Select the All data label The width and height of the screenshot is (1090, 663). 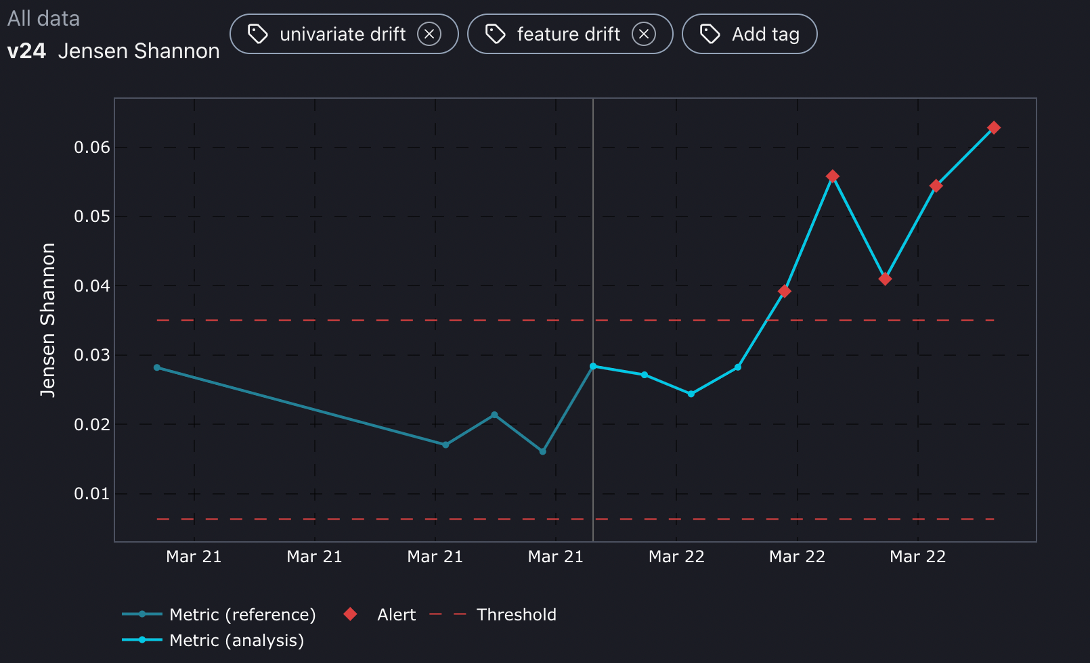click(43, 18)
